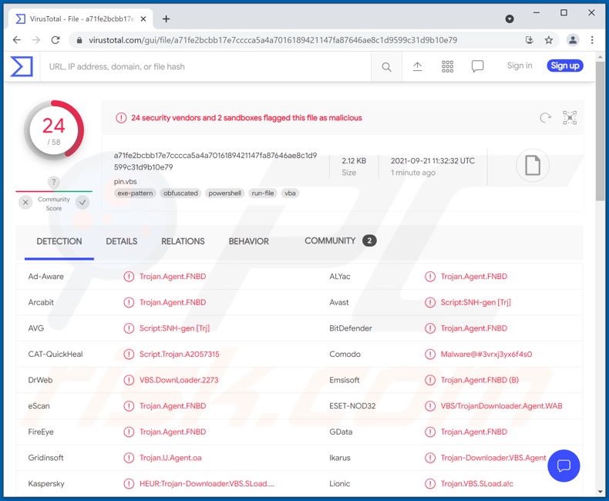Click the tab search dropdown circle

(x=510, y=18)
